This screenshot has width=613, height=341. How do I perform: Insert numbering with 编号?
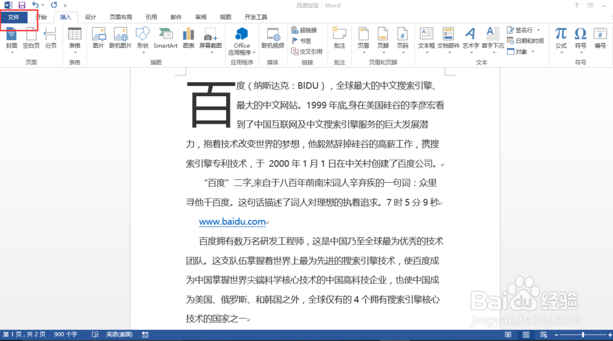click(x=600, y=38)
